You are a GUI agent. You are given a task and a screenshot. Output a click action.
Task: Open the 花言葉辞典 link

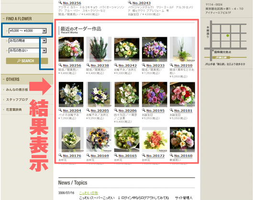coord(14,110)
